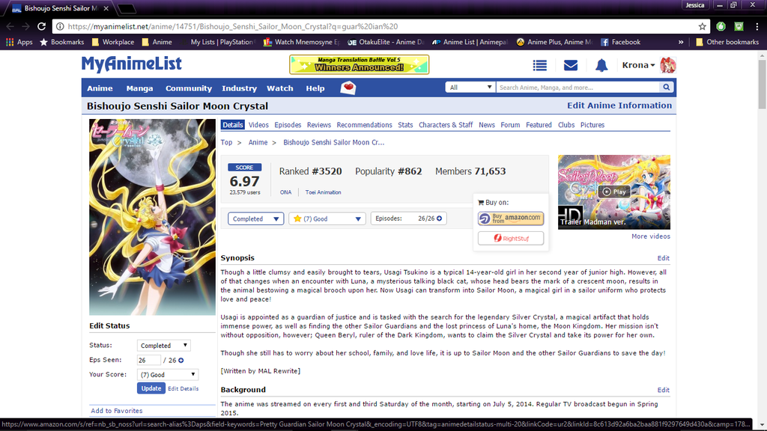
Task: Click the search magnifier button
Action: (x=666, y=88)
